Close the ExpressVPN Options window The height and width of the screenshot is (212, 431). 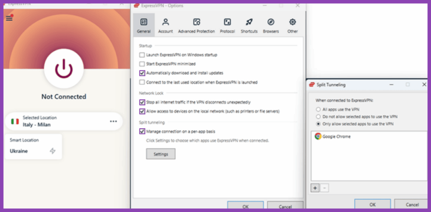tap(297, 5)
